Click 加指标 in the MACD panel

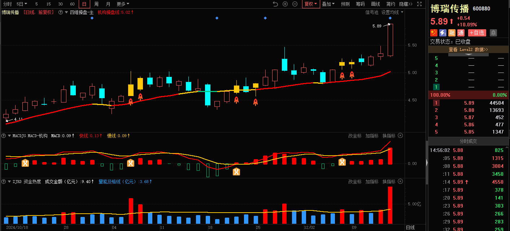point(372,136)
